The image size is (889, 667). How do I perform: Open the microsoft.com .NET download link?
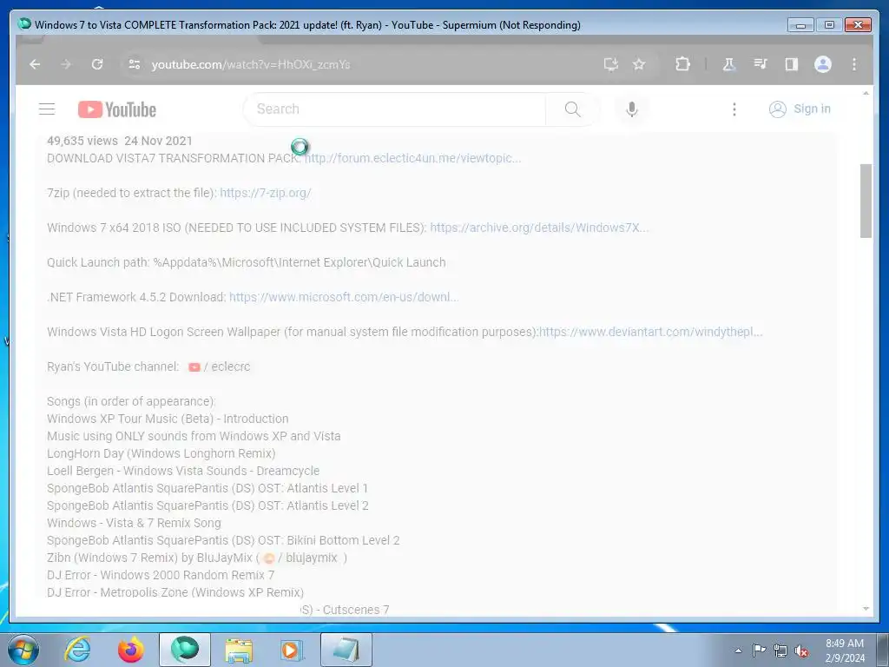pyautogui.click(x=344, y=297)
